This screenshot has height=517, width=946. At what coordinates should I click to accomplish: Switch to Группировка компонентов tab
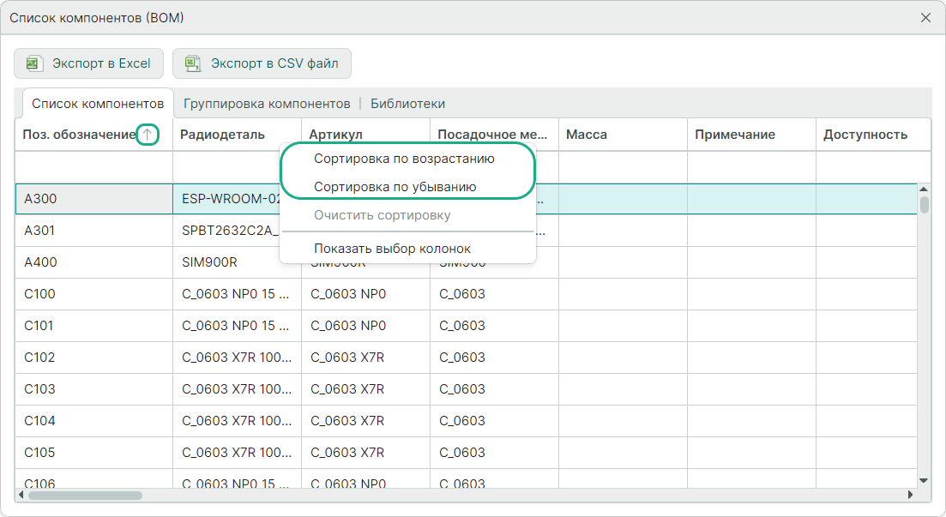tap(267, 104)
